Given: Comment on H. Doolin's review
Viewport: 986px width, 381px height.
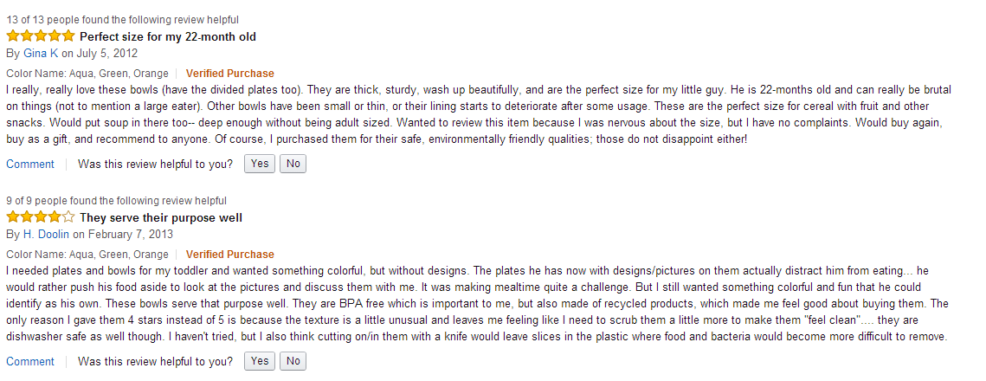Looking at the screenshot, I should tap(30, 361).
